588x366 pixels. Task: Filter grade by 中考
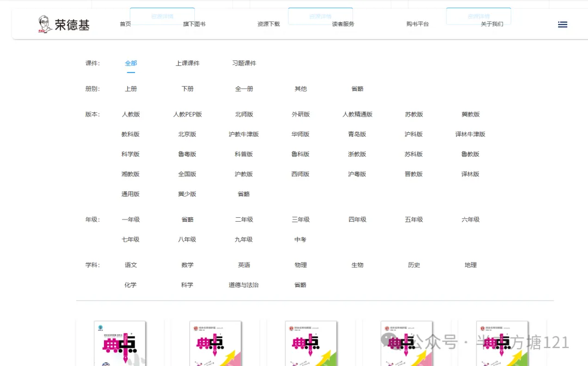pos(301,239)
